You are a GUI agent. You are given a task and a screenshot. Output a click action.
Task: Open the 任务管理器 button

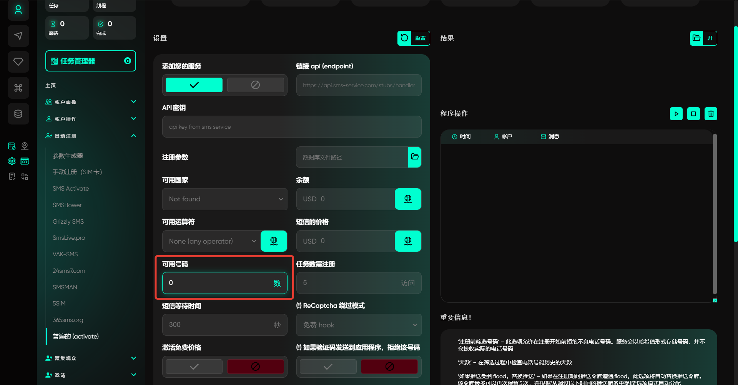[90, 61]
